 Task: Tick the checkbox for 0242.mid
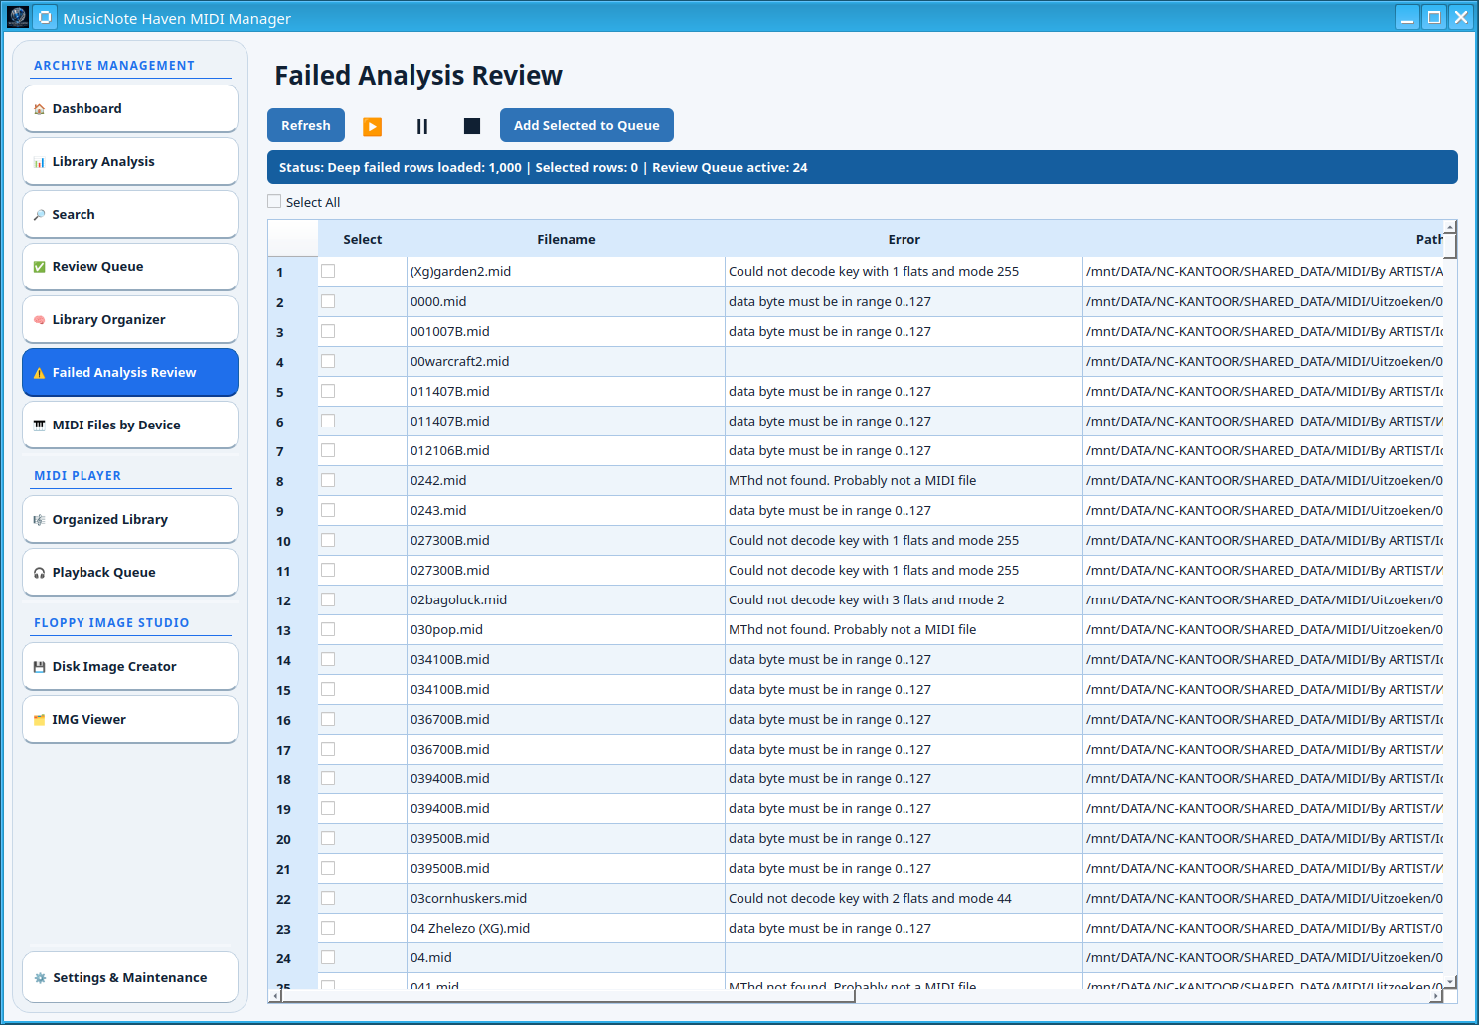tap(328, 480)
